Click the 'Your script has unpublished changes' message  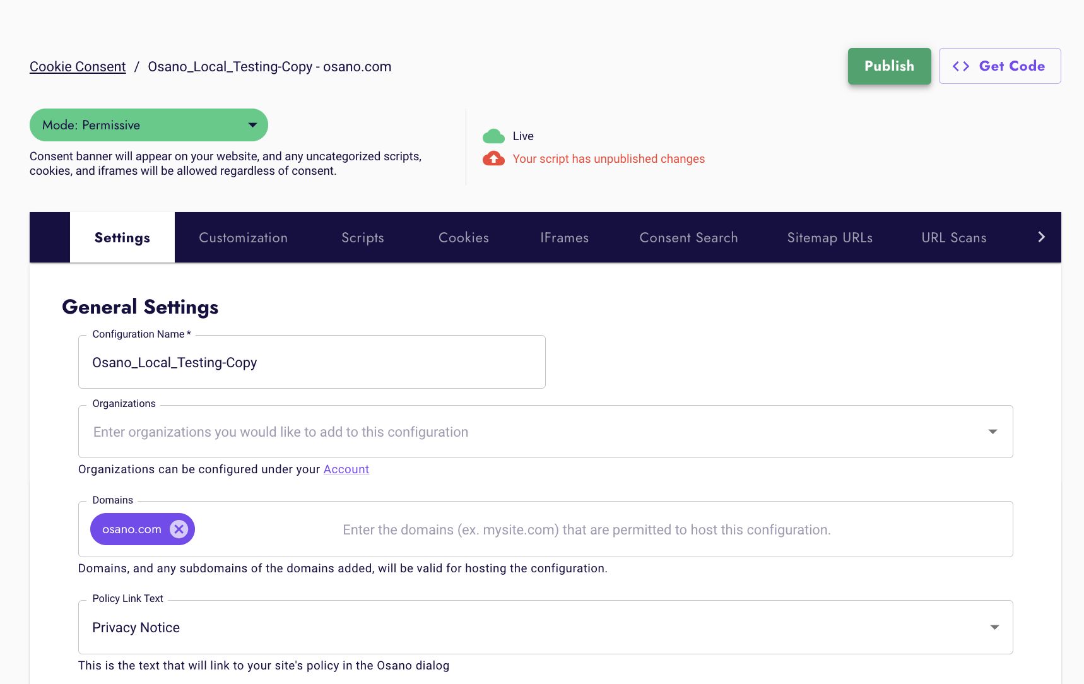coord(609,159)
